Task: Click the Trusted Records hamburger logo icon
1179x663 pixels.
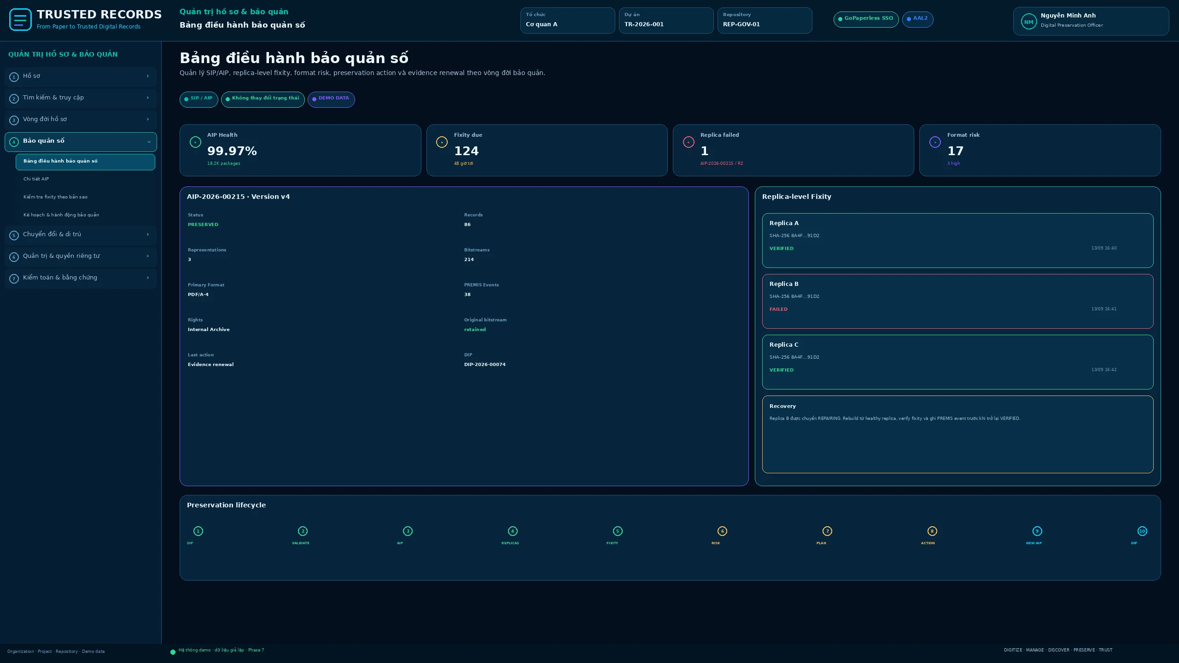Action: click(x=20, y=20)
